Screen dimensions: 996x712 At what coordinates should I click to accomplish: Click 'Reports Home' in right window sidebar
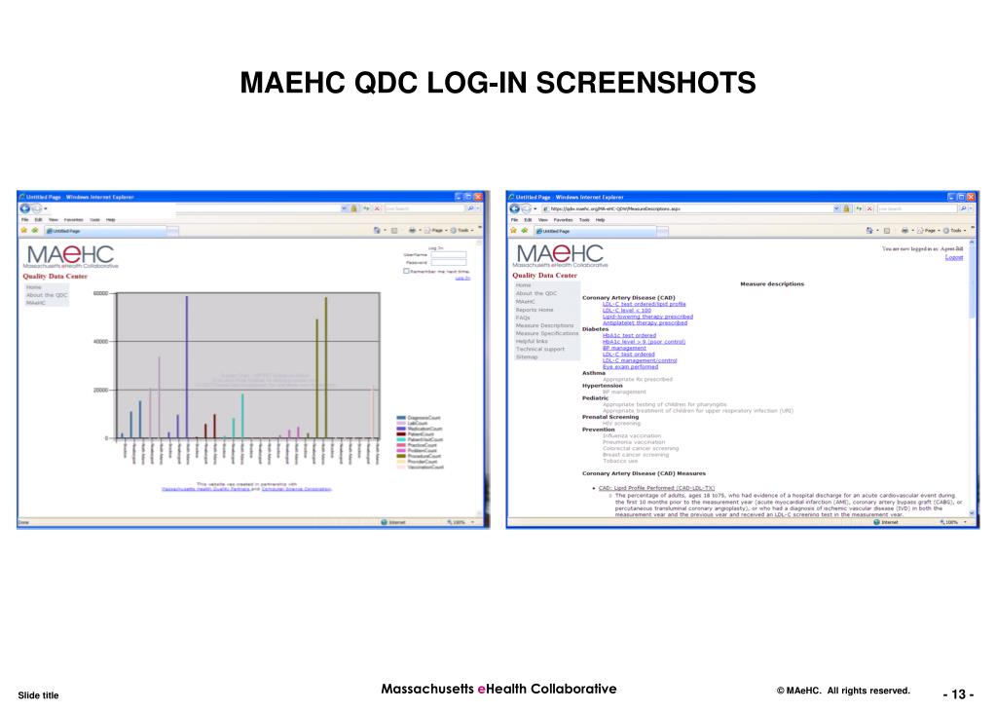(x=535, y=310)
